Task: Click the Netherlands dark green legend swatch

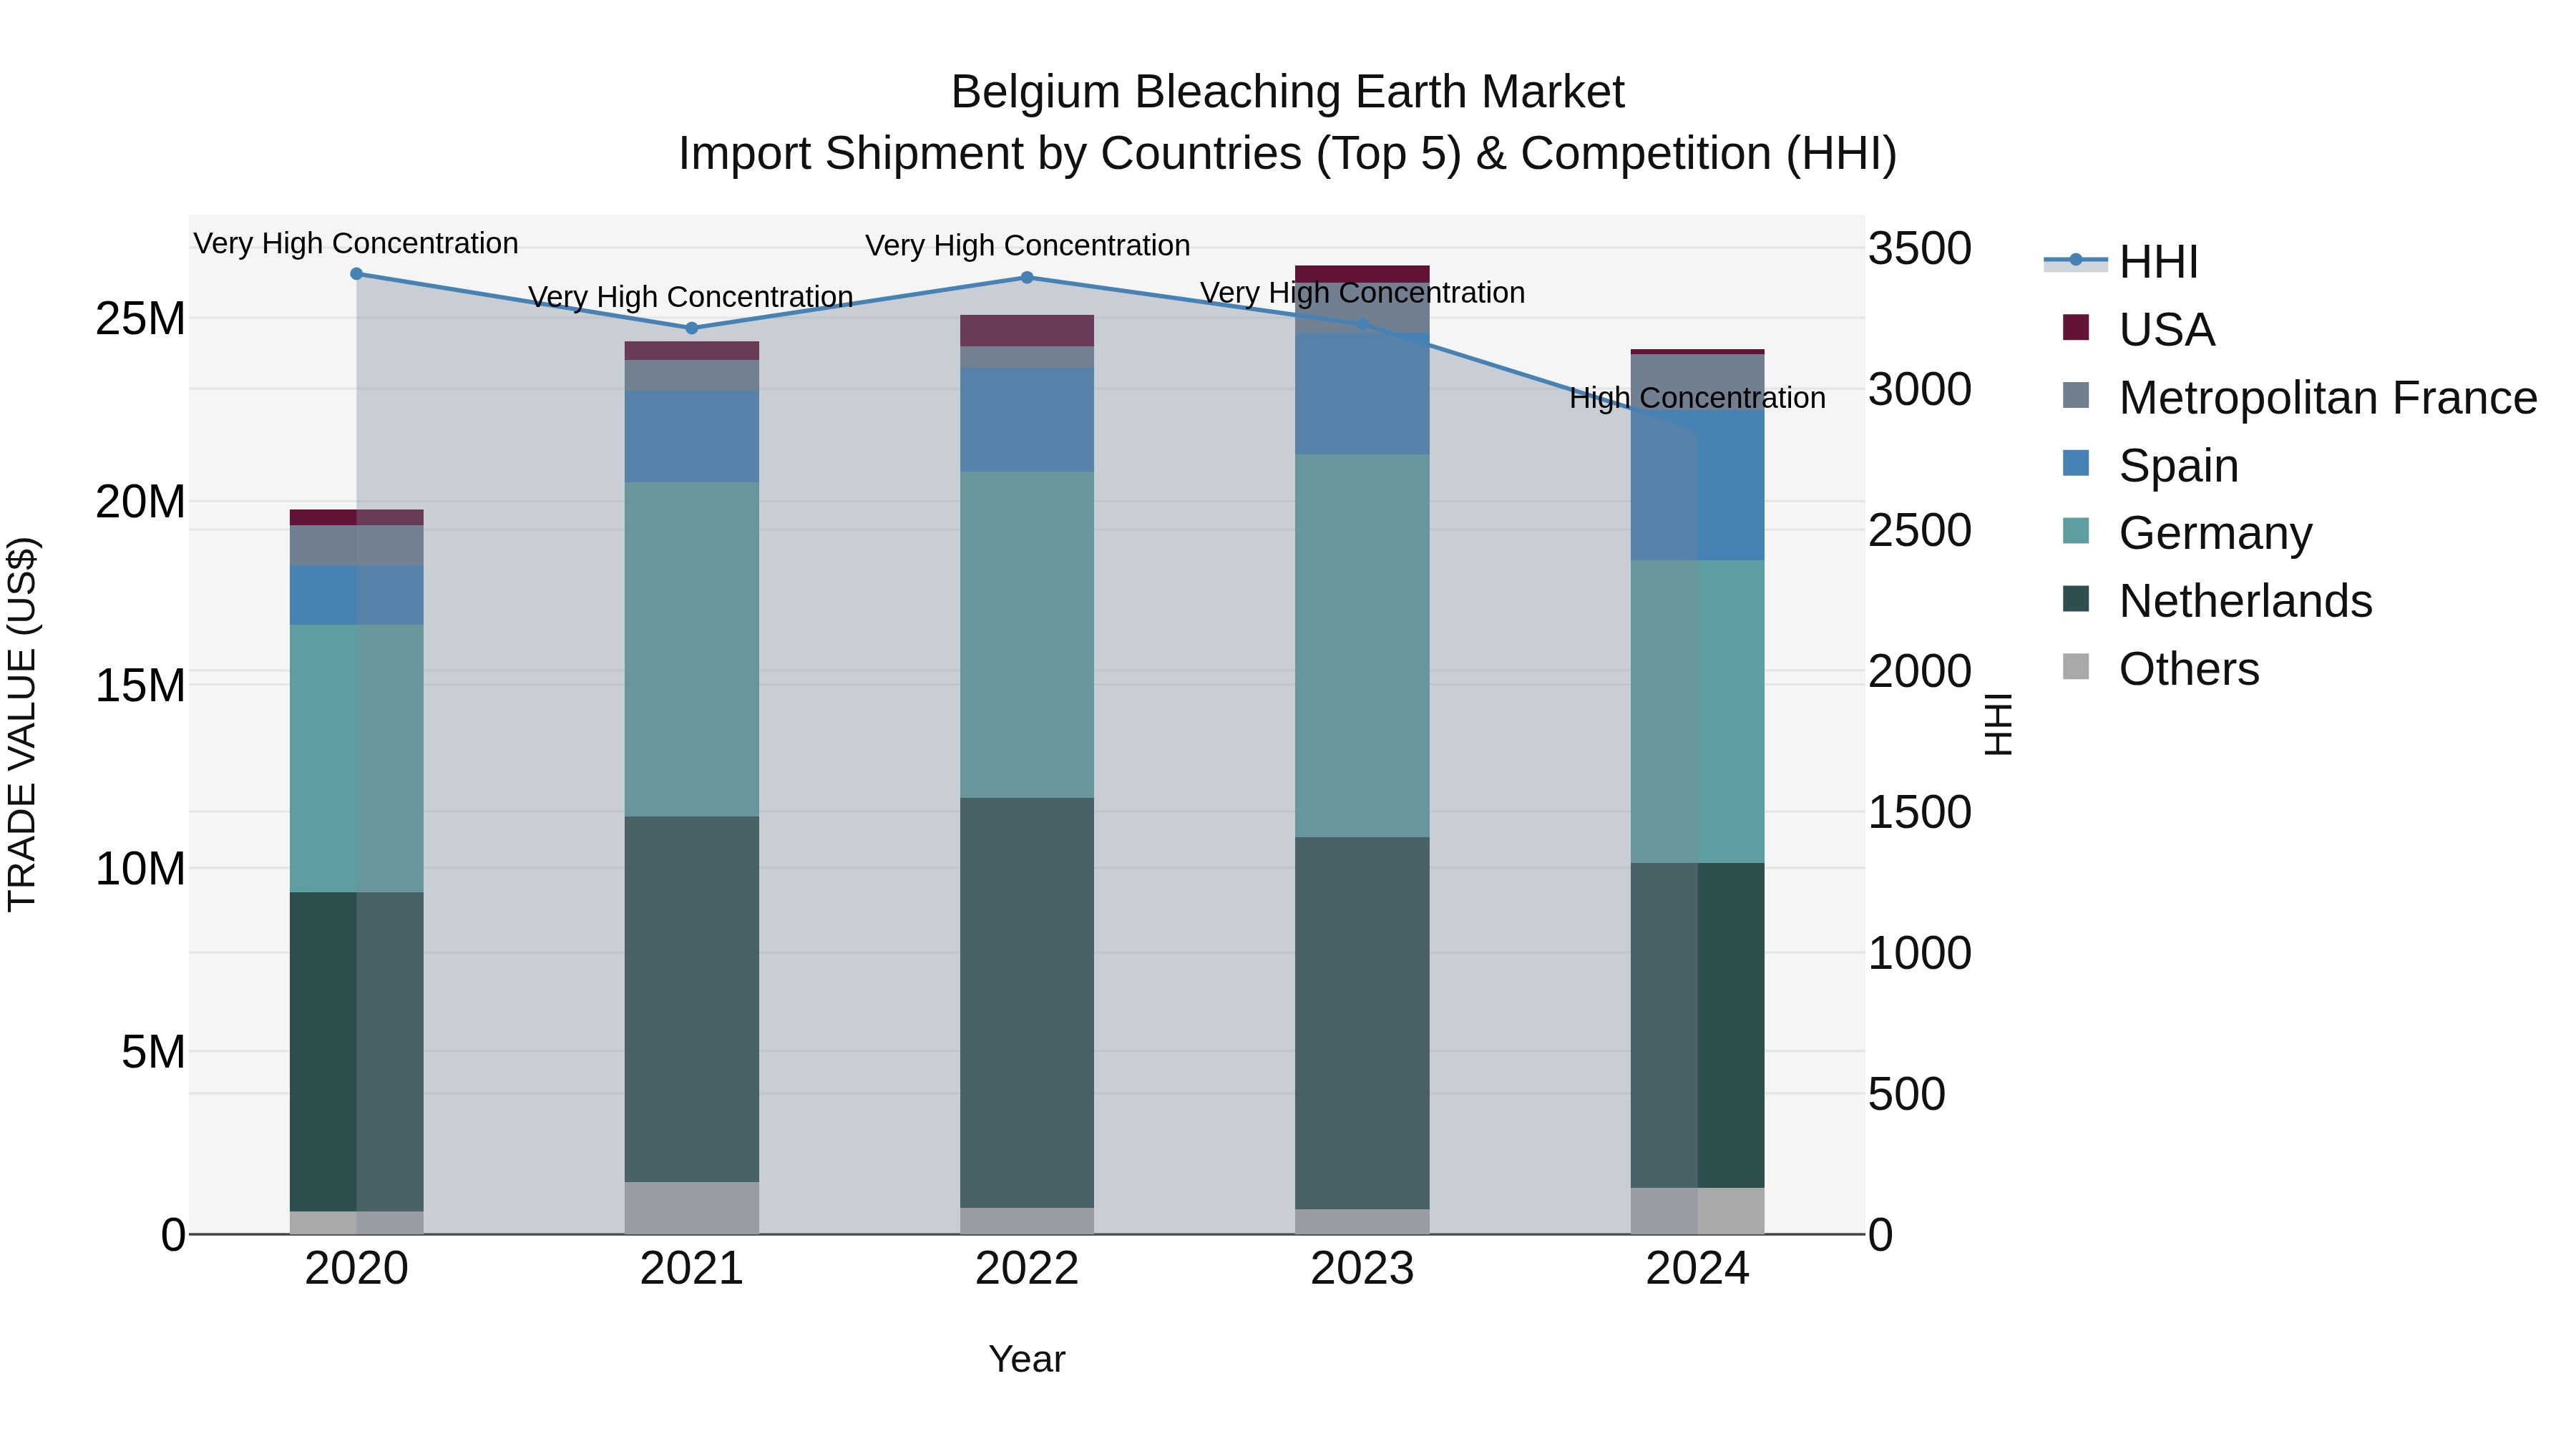Action: [2076, 599]
